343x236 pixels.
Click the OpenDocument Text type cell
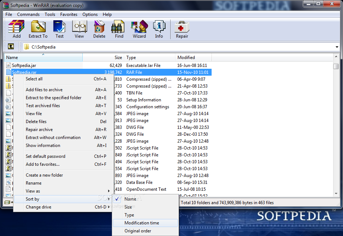pyautogui.click(x=146, y=189)
